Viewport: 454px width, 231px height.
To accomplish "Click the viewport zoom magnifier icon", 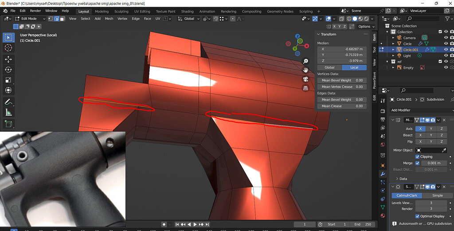I will 305,61.
